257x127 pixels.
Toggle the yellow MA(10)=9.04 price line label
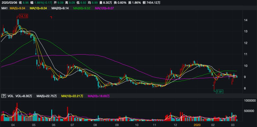pyautogui.click(x=38, y=8)
